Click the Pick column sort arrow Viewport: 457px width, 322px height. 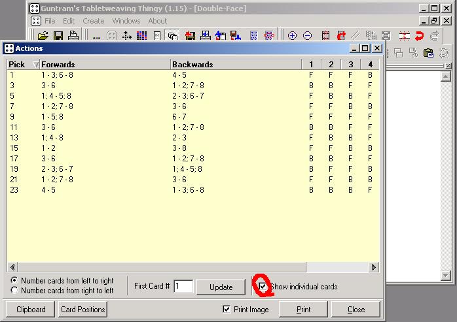[x=35, y=64]
